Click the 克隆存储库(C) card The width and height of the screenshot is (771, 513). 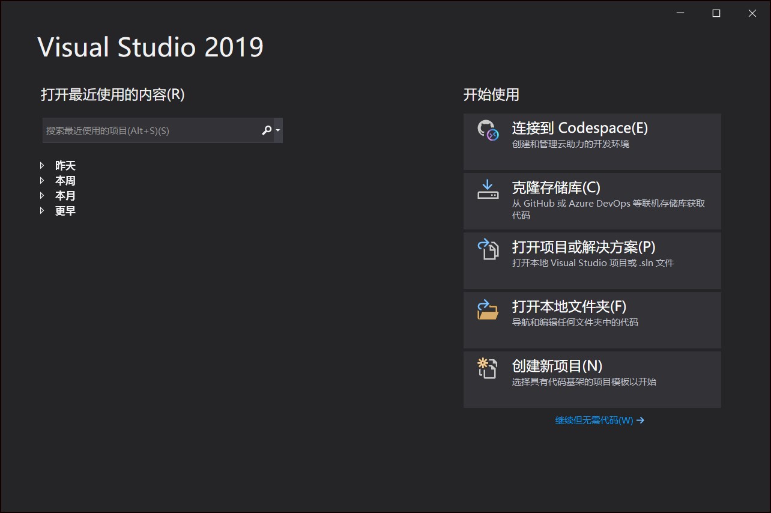tap(591, 201)
